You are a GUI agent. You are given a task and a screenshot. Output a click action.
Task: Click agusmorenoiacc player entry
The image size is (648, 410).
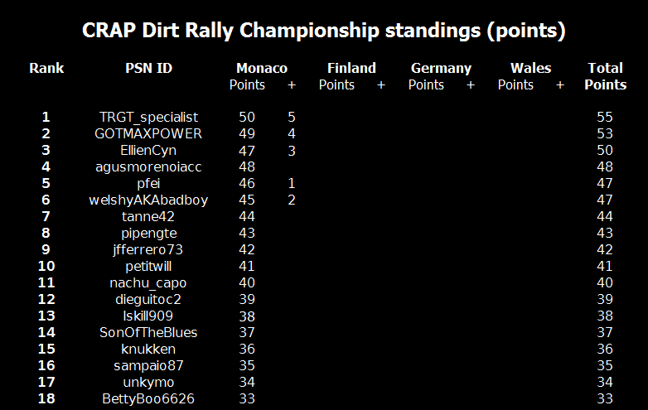coord(148,167)
